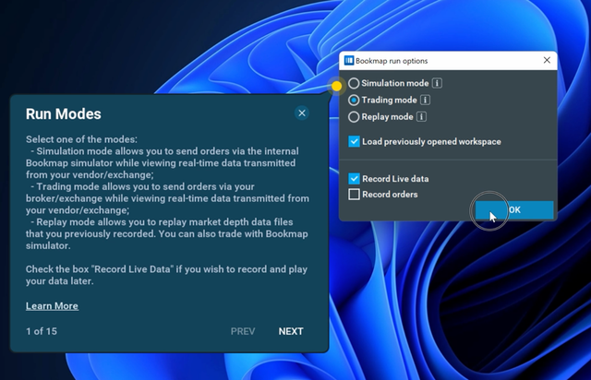
Task: Uncheck Load previously opened workspace
Action: [354, 142]
